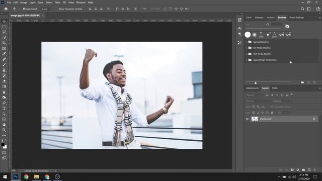322x181 pixels.
Task: Select the Move tool
Action: tap(4, 21)
